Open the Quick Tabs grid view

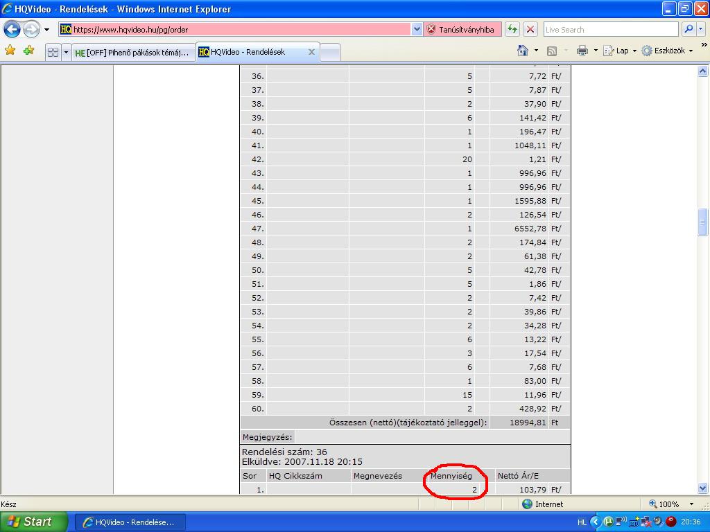tap(53, 52)
